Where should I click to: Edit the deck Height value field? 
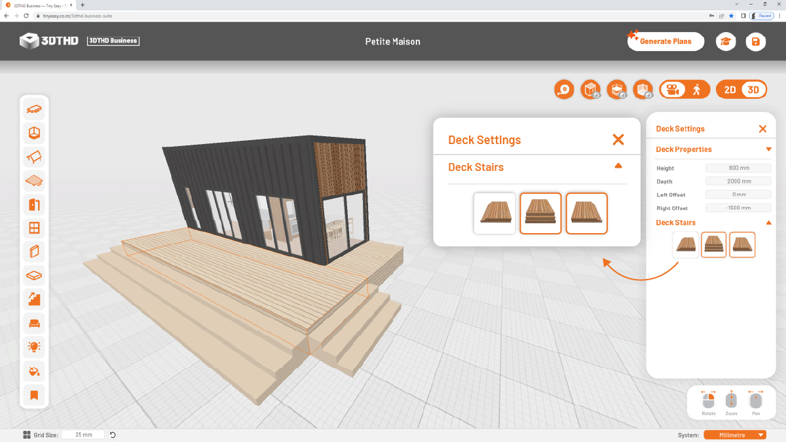738,168
